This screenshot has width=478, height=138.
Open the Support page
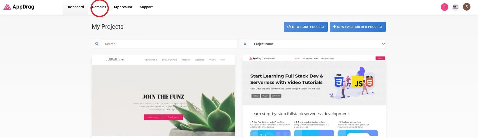coord(146,7)
